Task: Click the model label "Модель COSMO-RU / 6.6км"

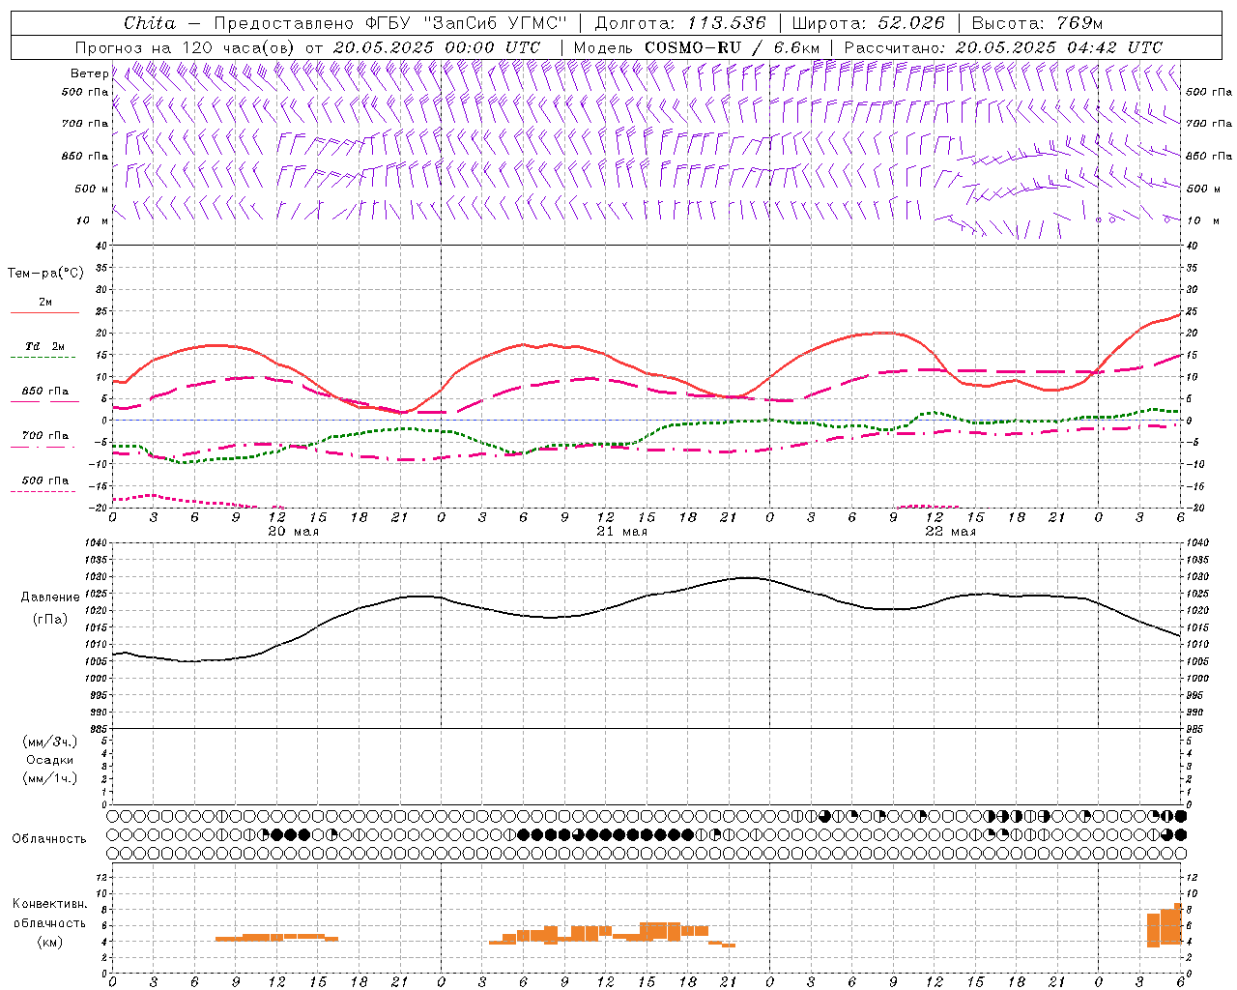Action: pos(697,46)
